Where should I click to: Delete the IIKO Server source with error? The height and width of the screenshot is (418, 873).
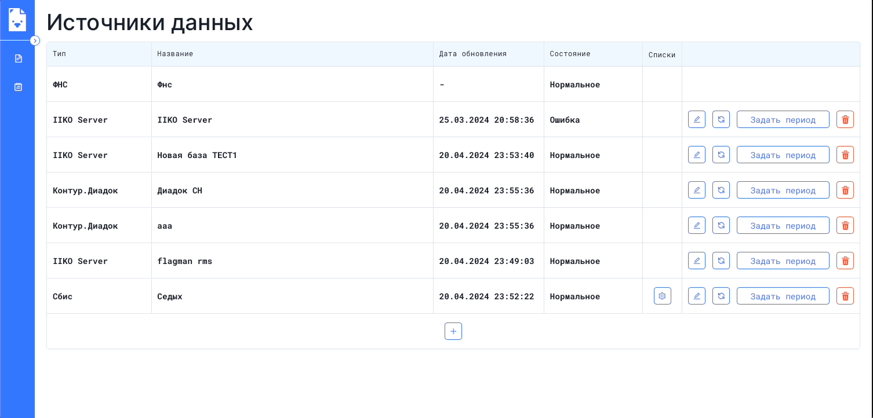pyautogui.click(x=845, y=120)
